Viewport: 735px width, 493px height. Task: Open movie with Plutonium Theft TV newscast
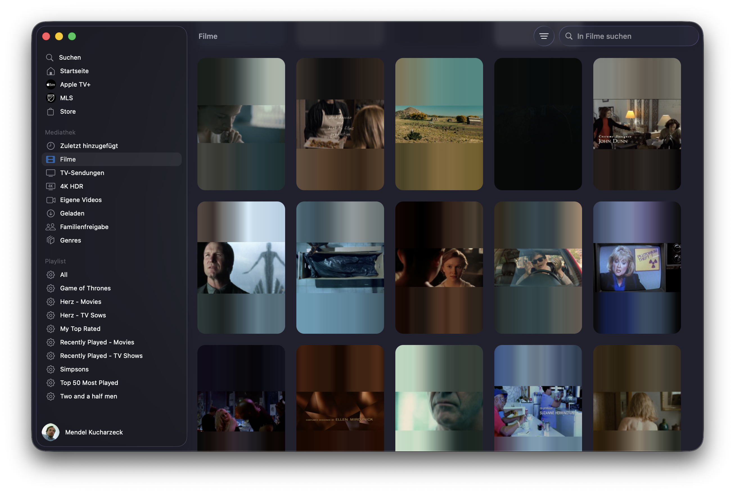[x=637, y=268]
